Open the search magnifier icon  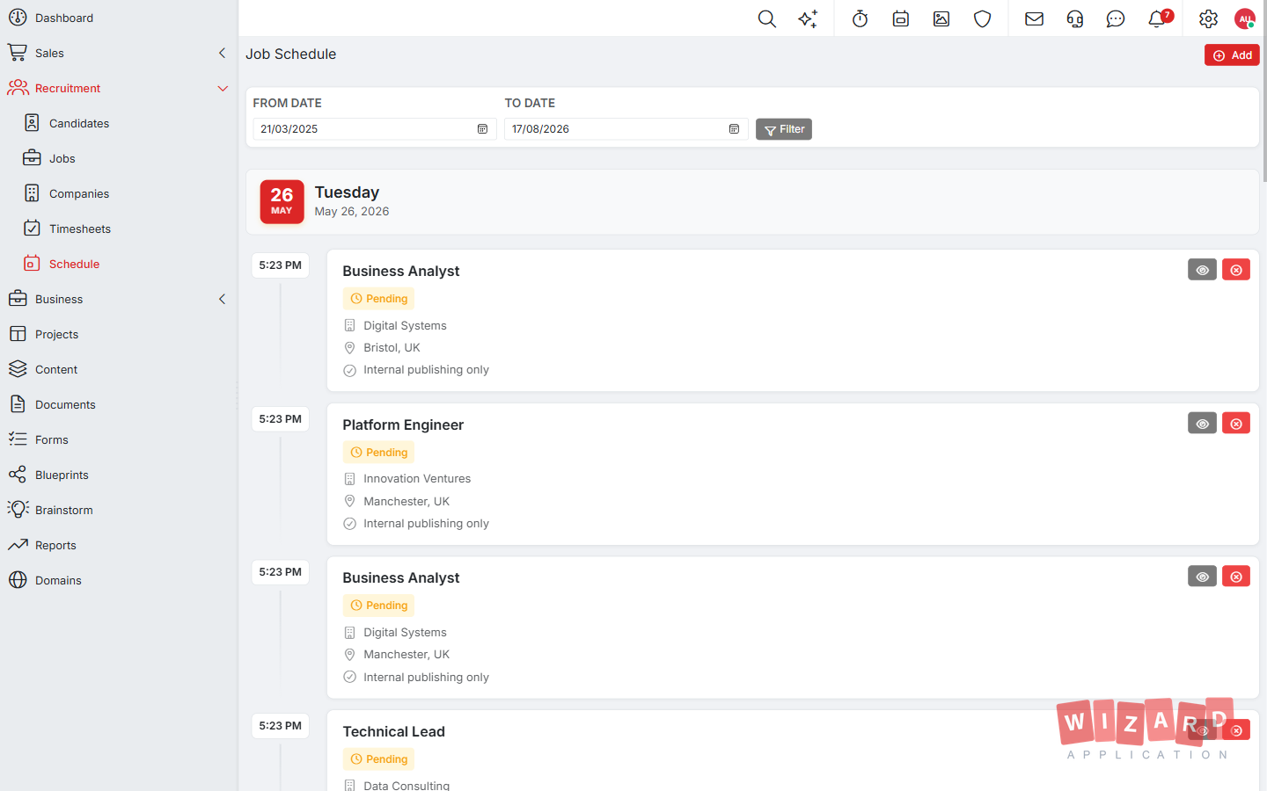pos(766,18)
